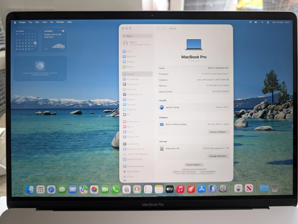The width and height of the screenshot is (298, 224).
Task: Open Spotlight search magnifier in menu bar
Action: pos(262,22)
